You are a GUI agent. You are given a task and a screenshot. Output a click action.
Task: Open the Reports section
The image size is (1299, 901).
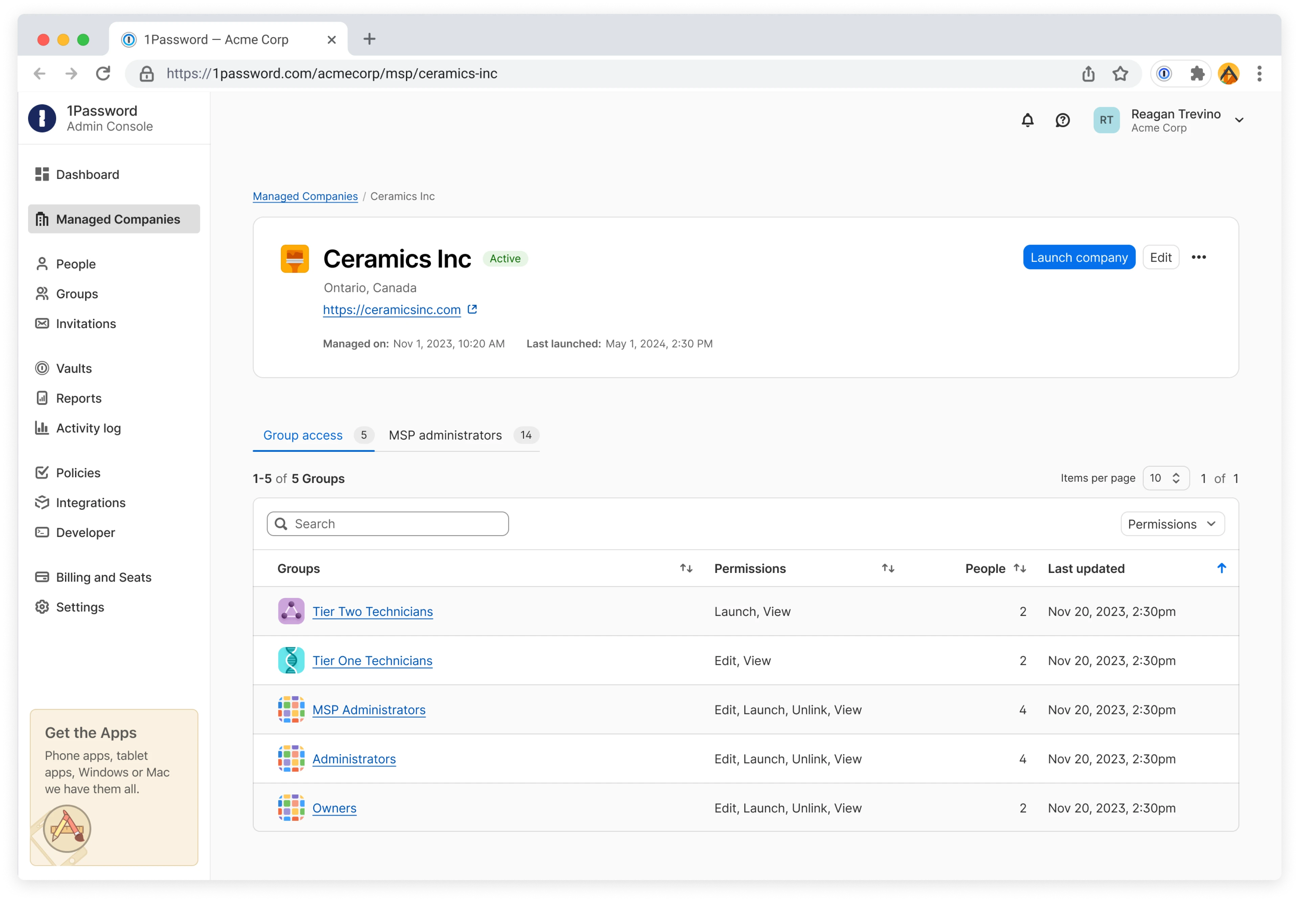pyautogui.click(x=78, y=398)
